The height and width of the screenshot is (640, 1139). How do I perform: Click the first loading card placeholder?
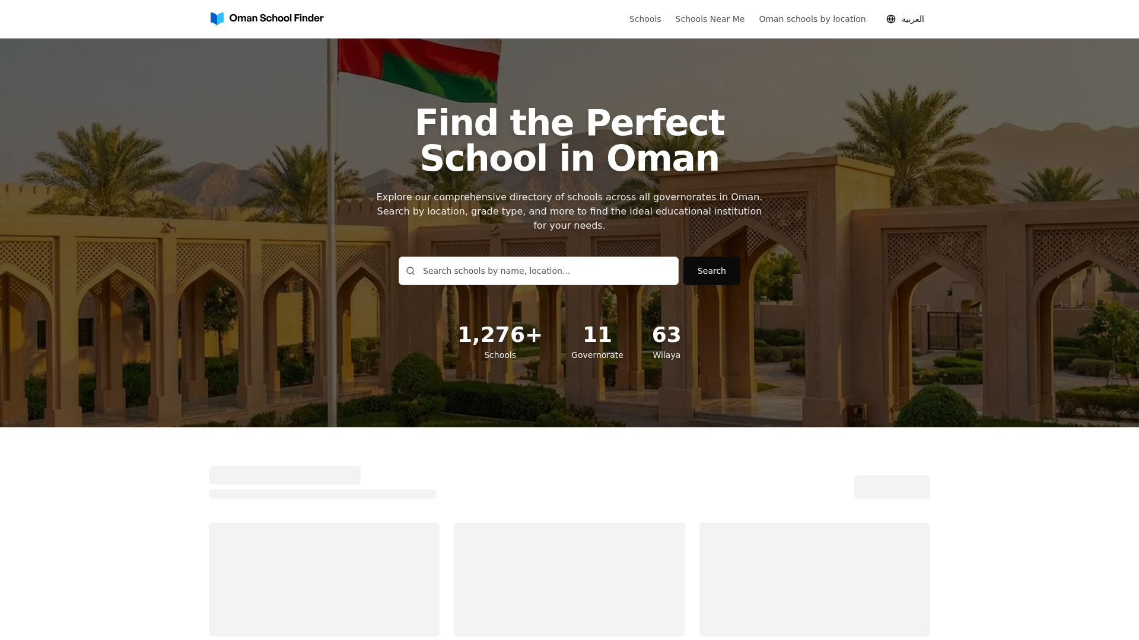(x=324, y=580)
